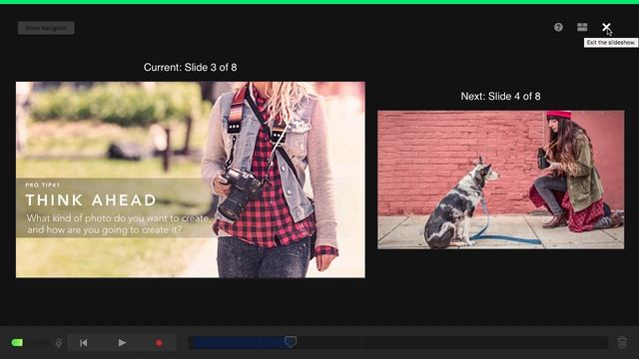Start recording with the red record button
This screenshot has height=359, width=639.
click(159, 343)
